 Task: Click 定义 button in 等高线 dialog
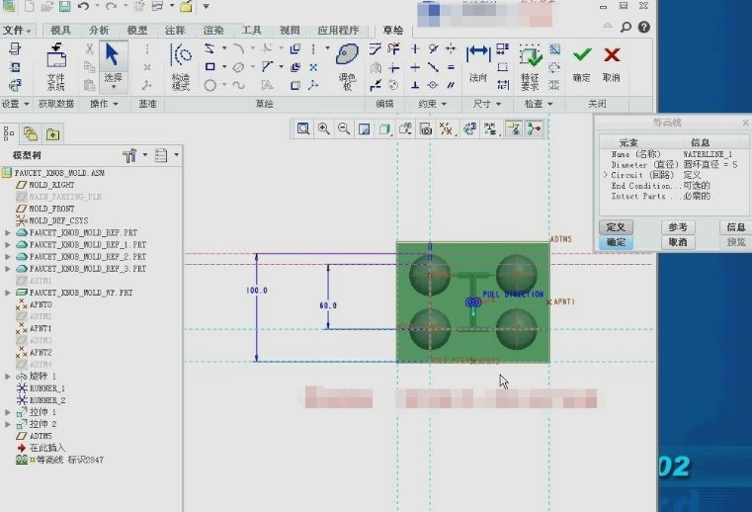point(616,227)
